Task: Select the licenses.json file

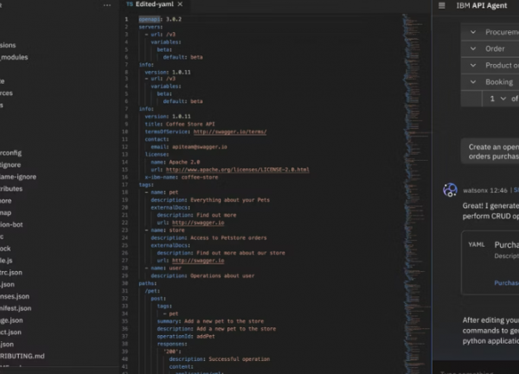Action: tap(15, 296)
